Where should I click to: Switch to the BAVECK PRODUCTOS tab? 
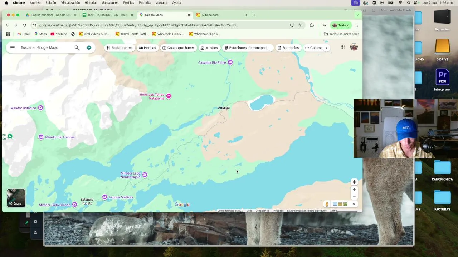(107, 15)
